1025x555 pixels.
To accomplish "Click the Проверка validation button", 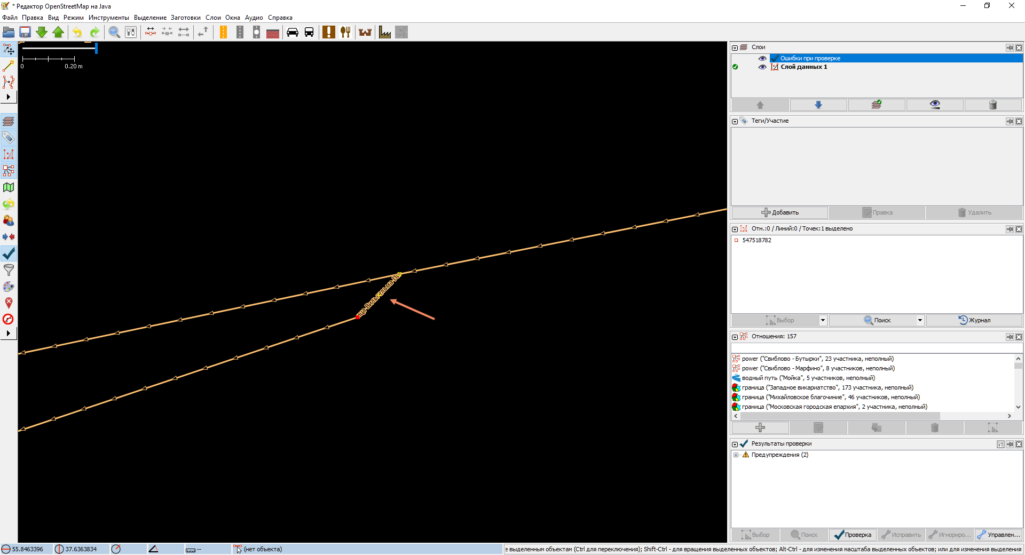I will tap(853, 535).
